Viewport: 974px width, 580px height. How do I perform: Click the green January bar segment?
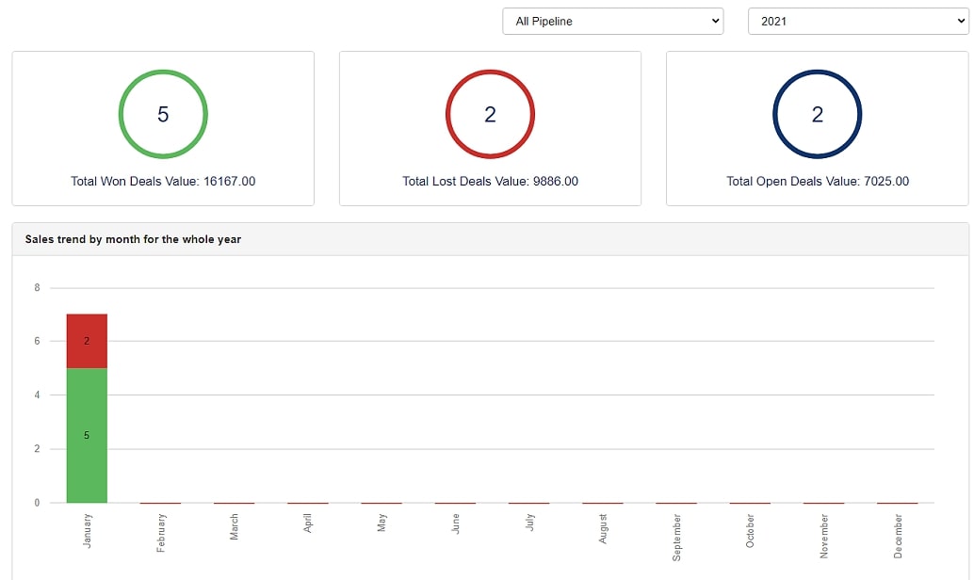87,435
